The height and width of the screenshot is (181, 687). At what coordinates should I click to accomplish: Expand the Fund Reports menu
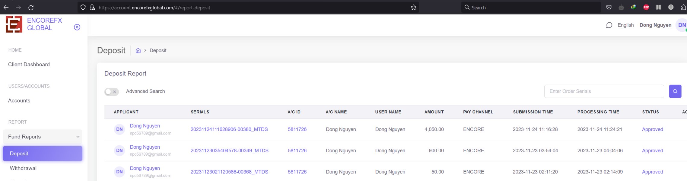coord(43,137)
